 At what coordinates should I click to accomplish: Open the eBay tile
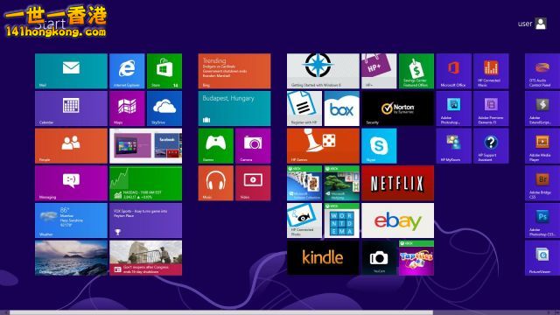tap(397, 220)
